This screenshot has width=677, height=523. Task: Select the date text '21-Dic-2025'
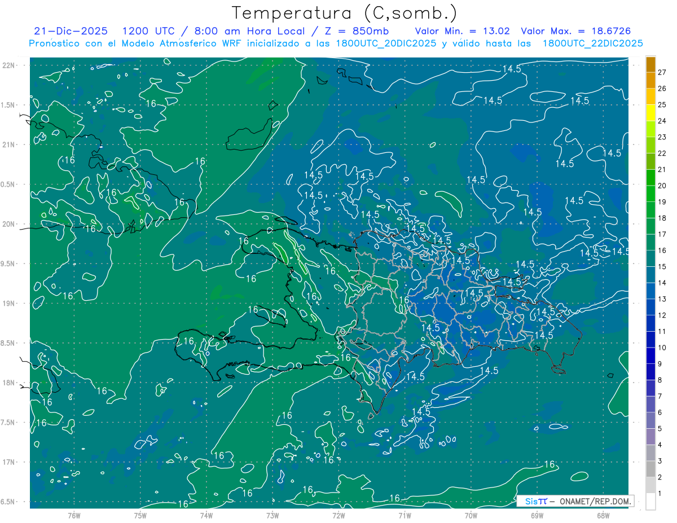[x=71, y=31]
